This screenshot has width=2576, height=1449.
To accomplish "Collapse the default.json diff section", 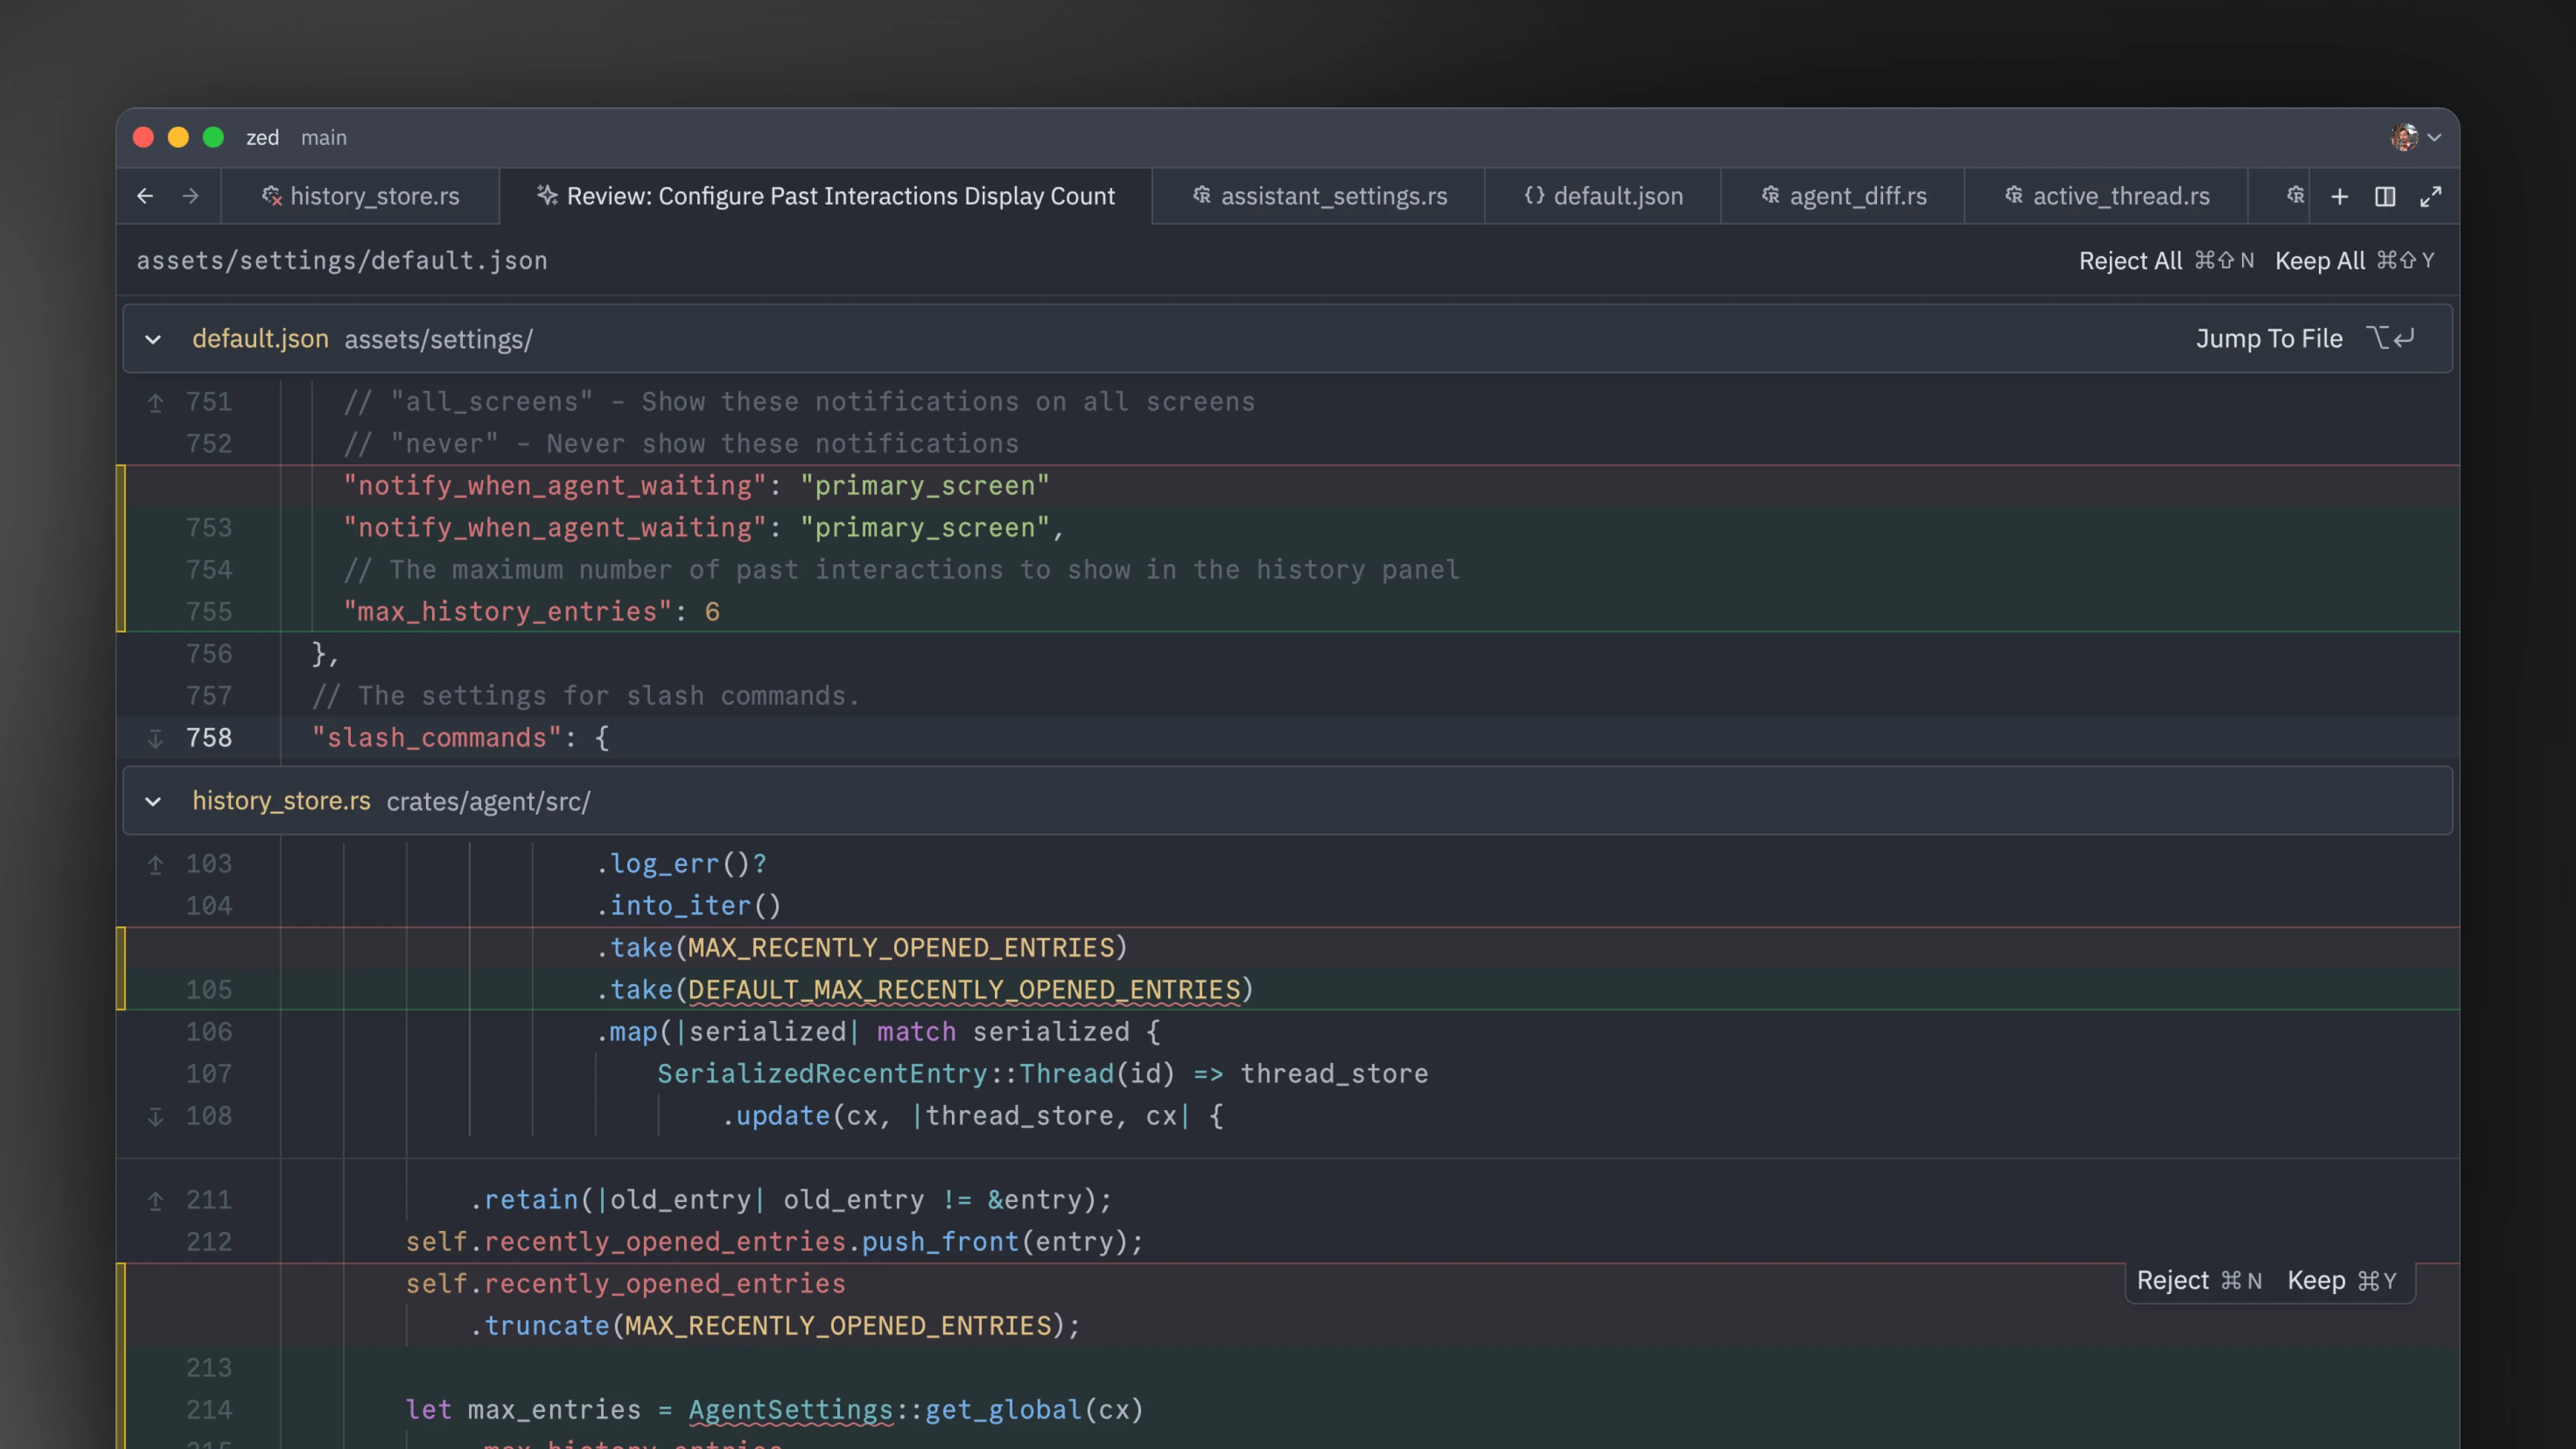I will tap(153, 339).
